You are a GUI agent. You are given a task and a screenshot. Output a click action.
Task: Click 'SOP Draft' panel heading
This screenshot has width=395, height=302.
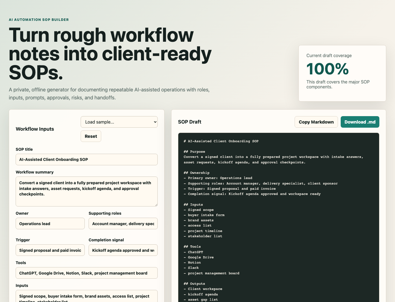190,122
